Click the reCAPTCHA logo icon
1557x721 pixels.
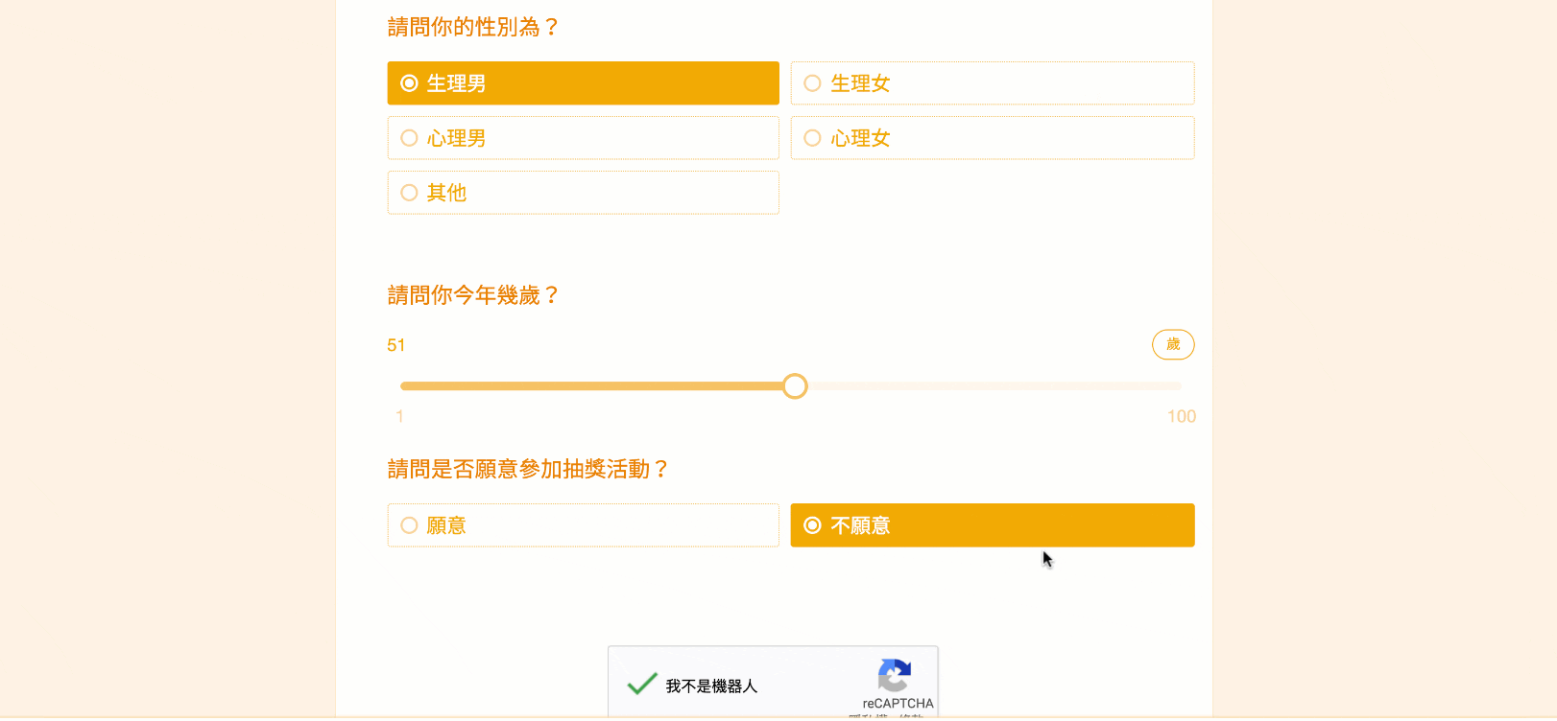click(x=894, y=676)
